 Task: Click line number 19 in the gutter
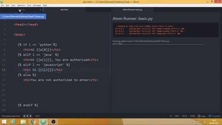(4, 105)
